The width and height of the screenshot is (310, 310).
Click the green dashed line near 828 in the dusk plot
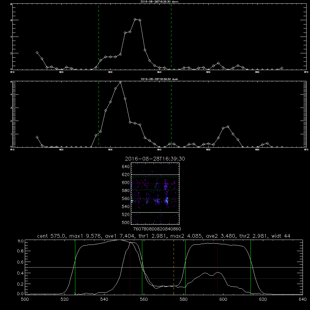point(99,114)
